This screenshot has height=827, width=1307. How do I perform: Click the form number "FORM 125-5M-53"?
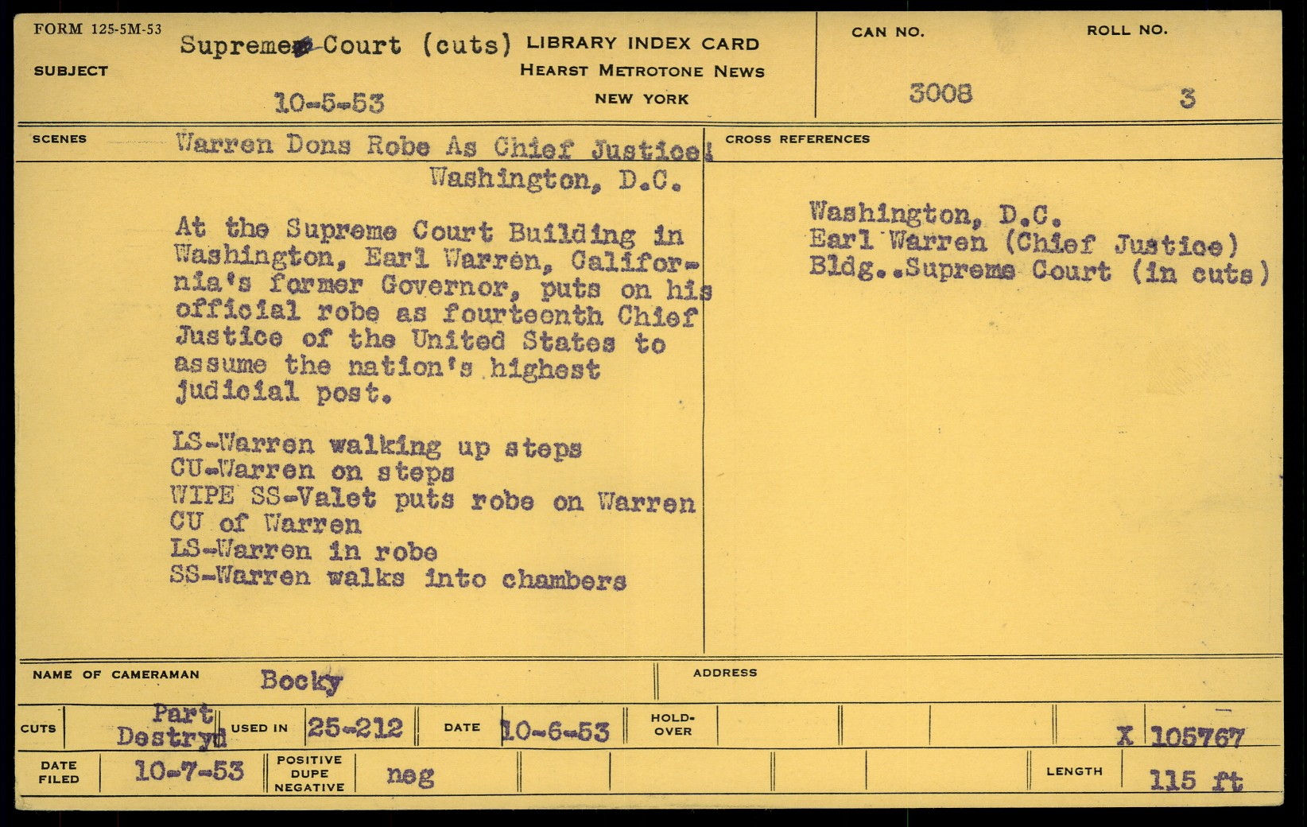pos(98,29)
